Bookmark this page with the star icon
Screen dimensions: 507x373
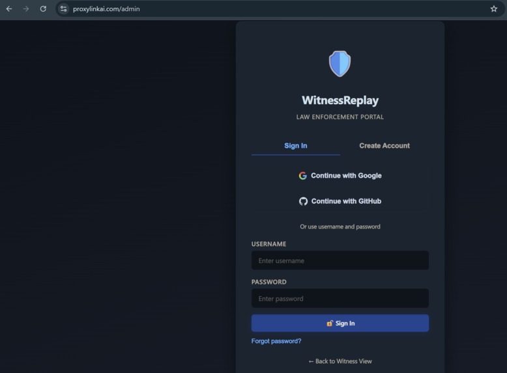[494, 8]
